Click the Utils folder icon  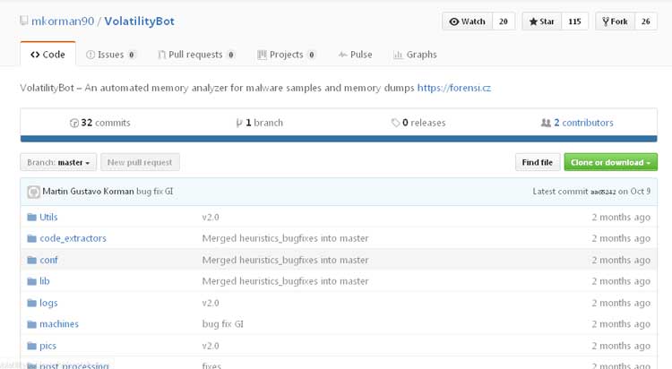tap(31, 217)
